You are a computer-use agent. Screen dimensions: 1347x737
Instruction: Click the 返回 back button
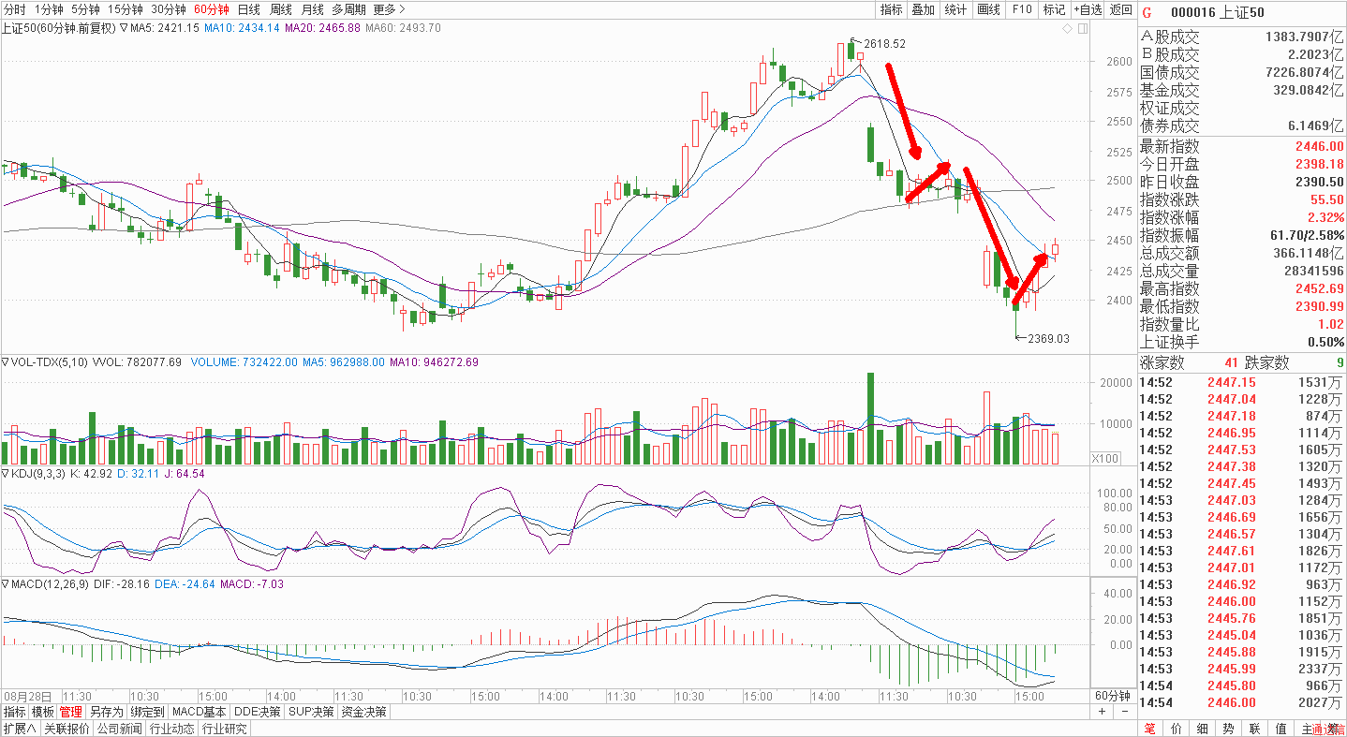pyautogui.click(x=1121, y=9)
